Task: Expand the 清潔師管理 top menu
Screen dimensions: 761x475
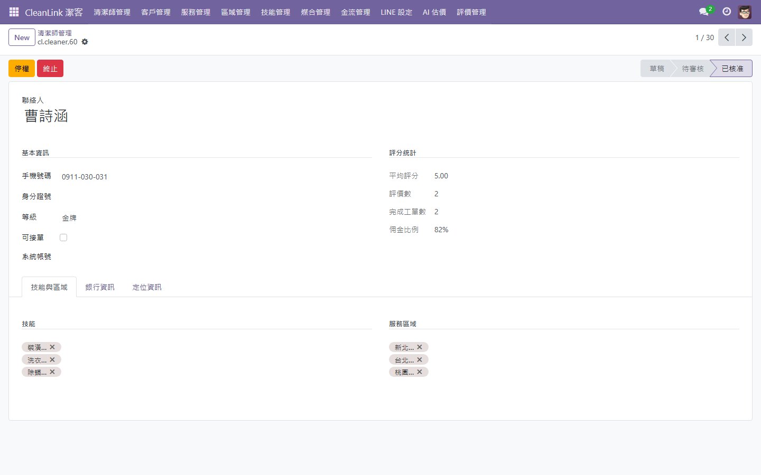Action: click(x=112, y=12)
